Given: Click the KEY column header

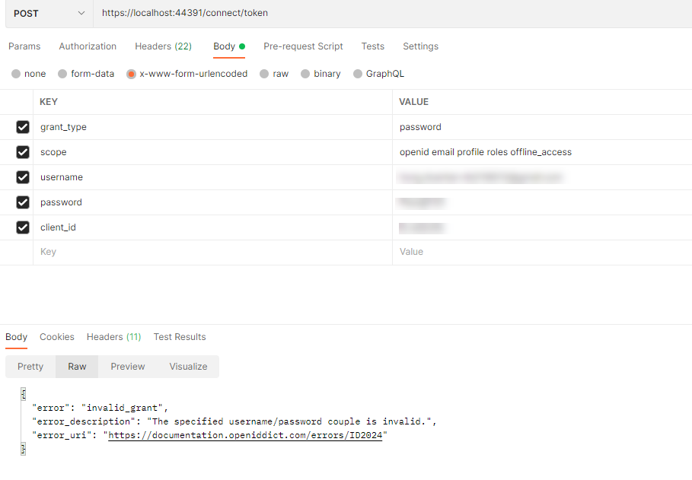Looking at the screenshot, I should 49,102.
